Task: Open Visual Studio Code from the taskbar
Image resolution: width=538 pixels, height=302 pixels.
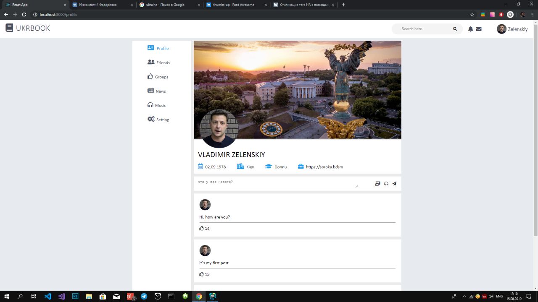Action: click(x=48, y=296)
